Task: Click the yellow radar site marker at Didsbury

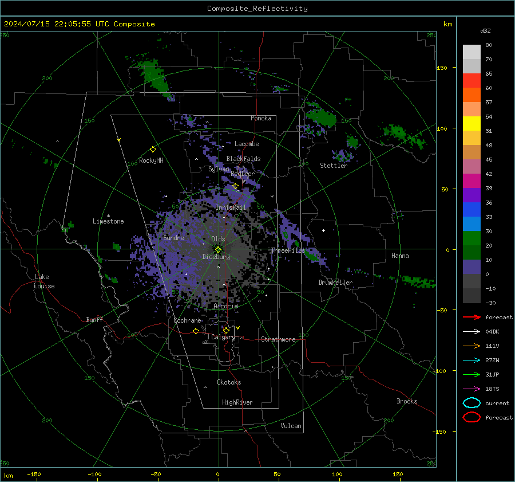Action: tap(219, 249)
